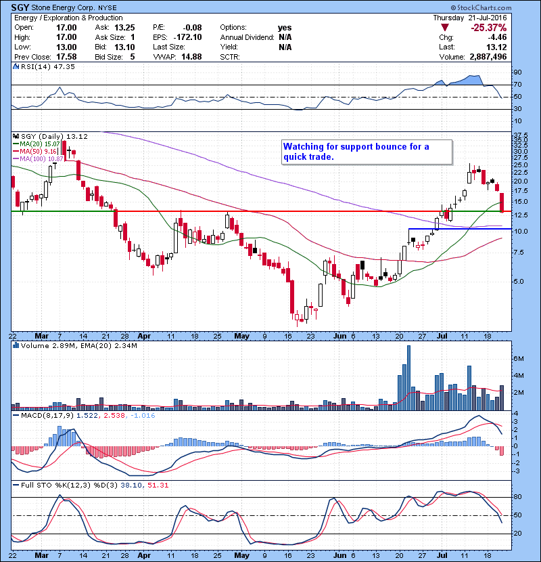Click the 17.5 price axis label
541x562 pixels.
click(x=521, y=191)
